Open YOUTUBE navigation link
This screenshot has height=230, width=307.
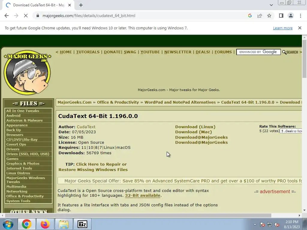coord(150,52)
